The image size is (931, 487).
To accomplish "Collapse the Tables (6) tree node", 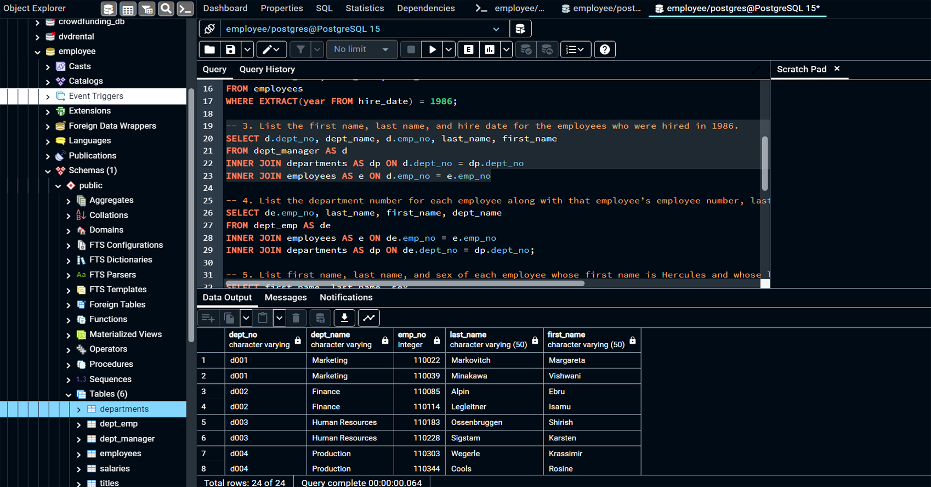I will pyautogui.click(x=68, y=394).
